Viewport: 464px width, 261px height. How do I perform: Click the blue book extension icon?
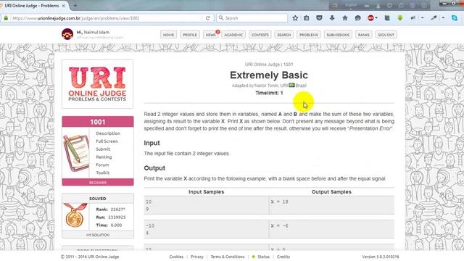[387, 18]
